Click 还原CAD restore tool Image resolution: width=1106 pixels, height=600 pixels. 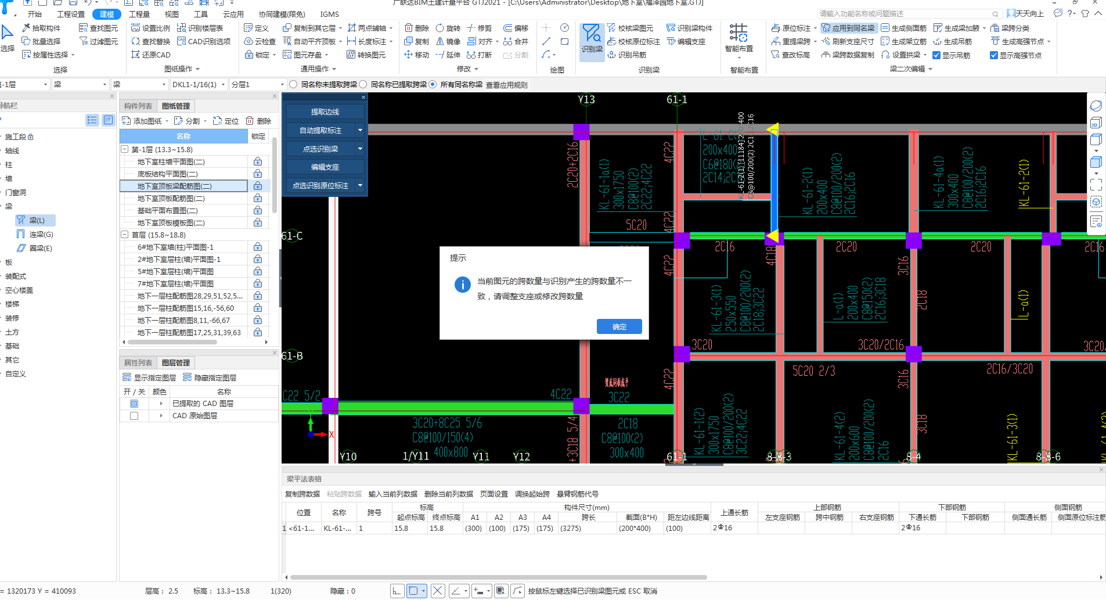(x=151, y=55)
